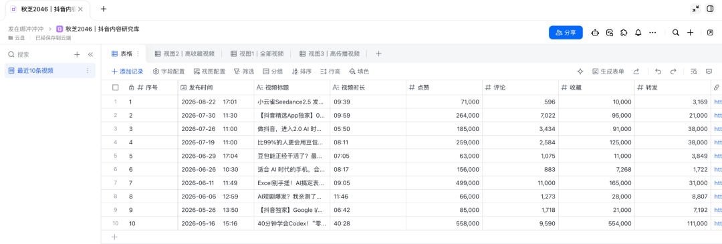Click the 558,000 likes cell
This screenshot has width=722, height=244.
(x=445, y=224)
